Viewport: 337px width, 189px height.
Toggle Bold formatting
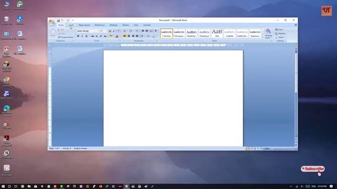pos(78,36)
